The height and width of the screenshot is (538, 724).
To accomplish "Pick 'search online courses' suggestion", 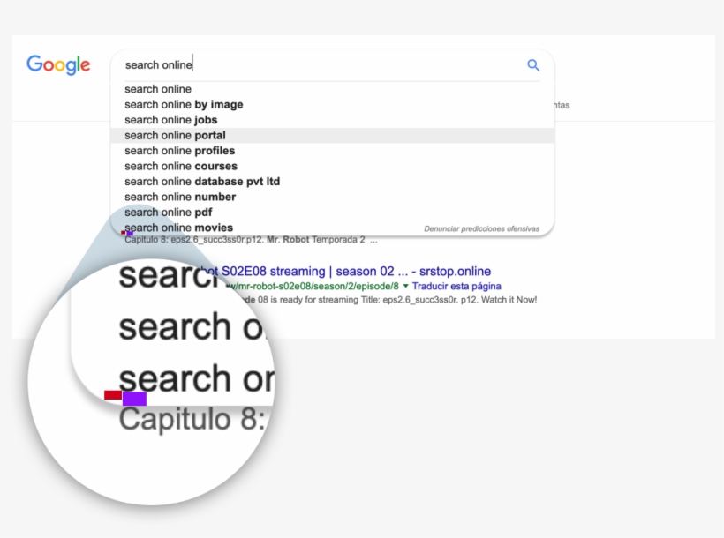I will 181,167.
